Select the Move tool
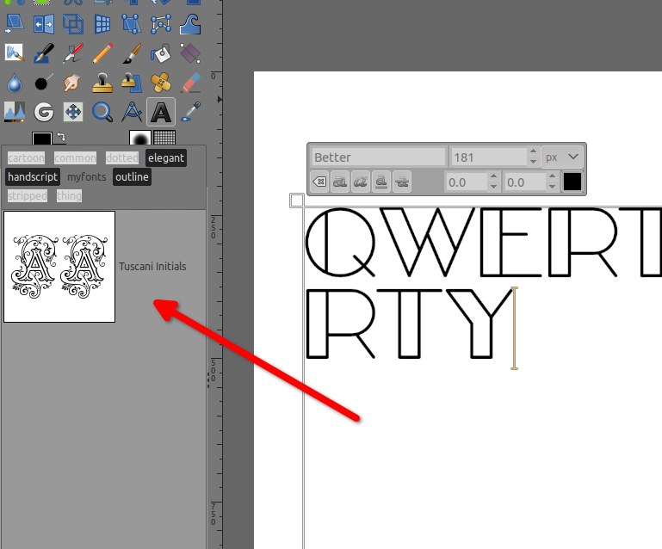This screenshot has width=662, height=549. [73, 112]
